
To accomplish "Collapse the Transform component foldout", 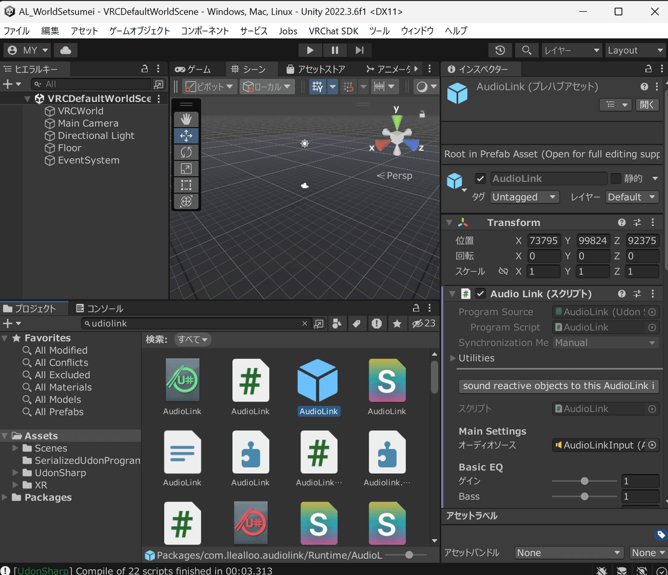I will (x=449, y=222).
